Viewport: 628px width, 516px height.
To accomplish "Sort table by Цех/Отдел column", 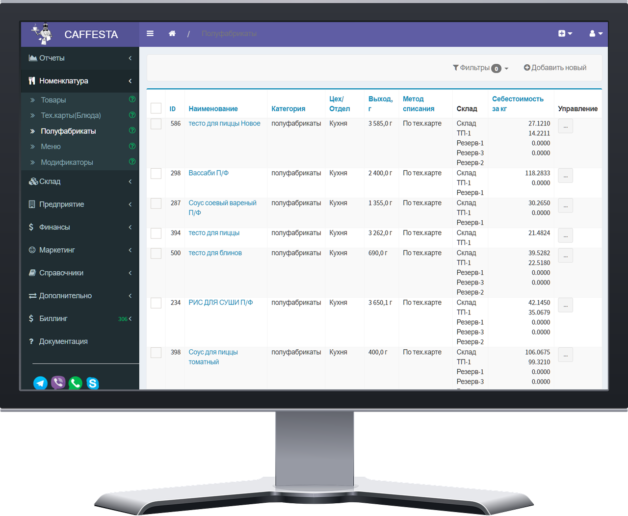I will 340,104.
